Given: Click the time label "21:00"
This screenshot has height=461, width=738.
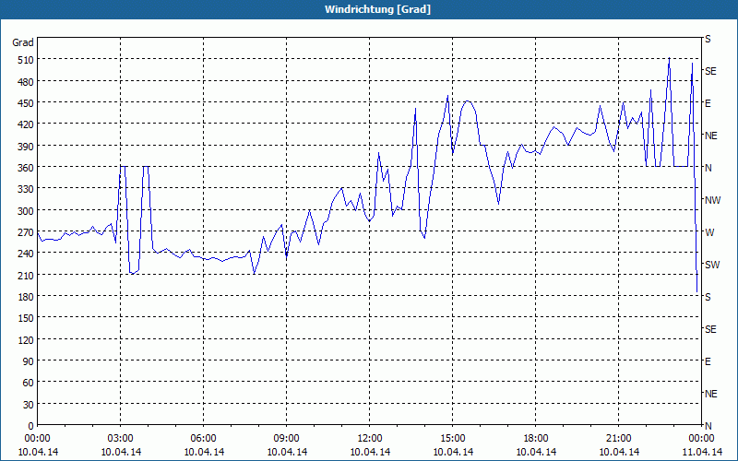Looking at the screenshot, I should click(x=619, y=439).
